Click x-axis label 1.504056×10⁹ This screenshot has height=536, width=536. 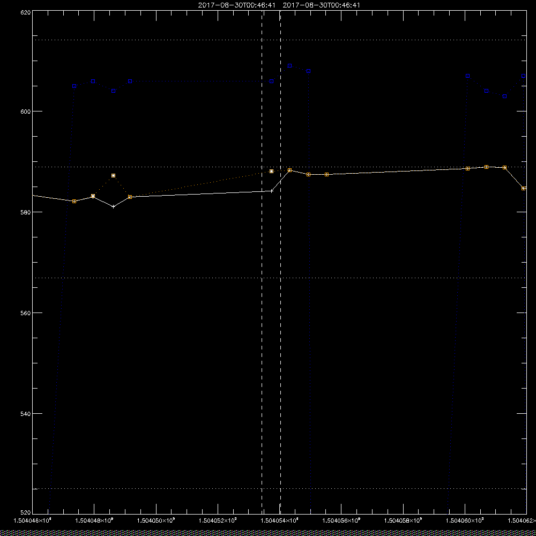(342, 520)
